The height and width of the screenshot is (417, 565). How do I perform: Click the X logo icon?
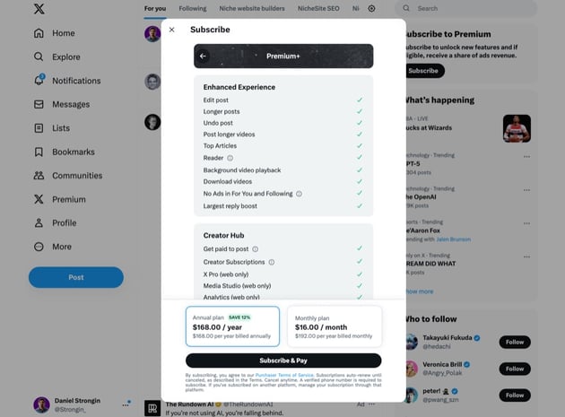click(x=39, y=10)
